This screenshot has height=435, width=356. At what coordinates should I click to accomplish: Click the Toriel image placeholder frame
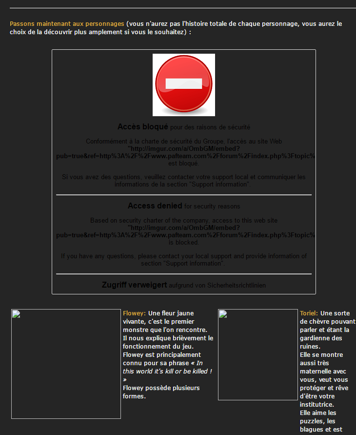tap(258, 355)
